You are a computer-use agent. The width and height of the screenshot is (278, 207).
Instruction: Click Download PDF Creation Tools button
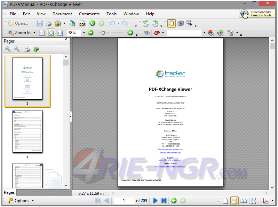[x=257, y=14]
